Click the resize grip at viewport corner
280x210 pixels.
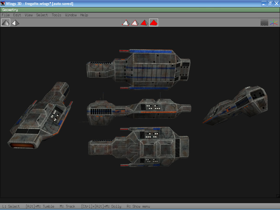tap(278, 196)
